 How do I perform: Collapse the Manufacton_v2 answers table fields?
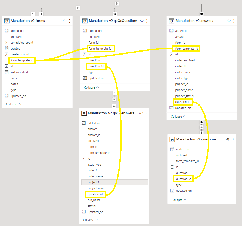178,117
